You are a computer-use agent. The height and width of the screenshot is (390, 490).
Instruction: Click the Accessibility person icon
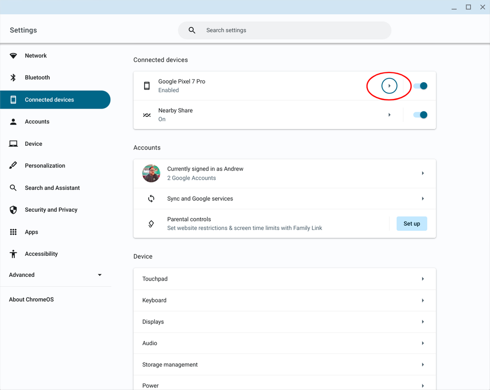(13, 254)
